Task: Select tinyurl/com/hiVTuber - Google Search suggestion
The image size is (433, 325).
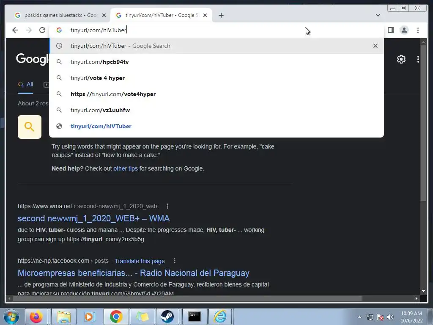Action: (x=216, y=46)
